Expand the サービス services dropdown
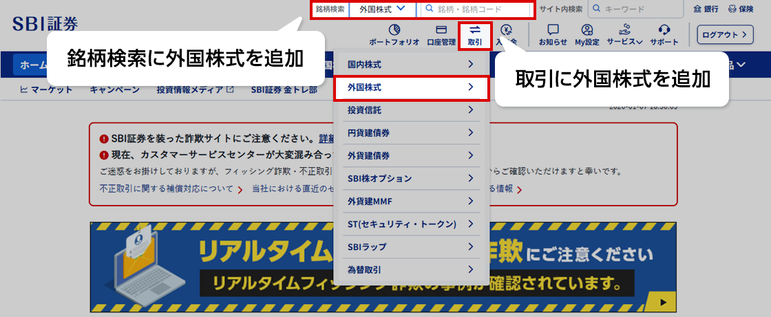The width and height of the screenshot is (771, 317). [x=624, y=34]
